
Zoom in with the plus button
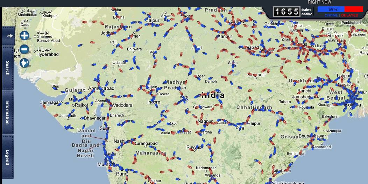point(24,35)
